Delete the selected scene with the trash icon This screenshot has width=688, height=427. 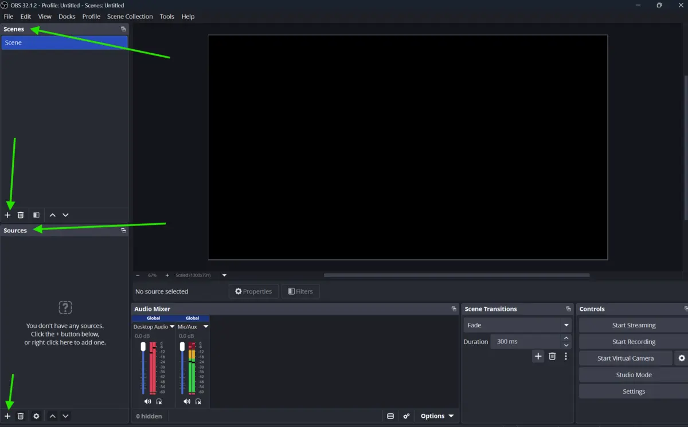coord(21,215)
